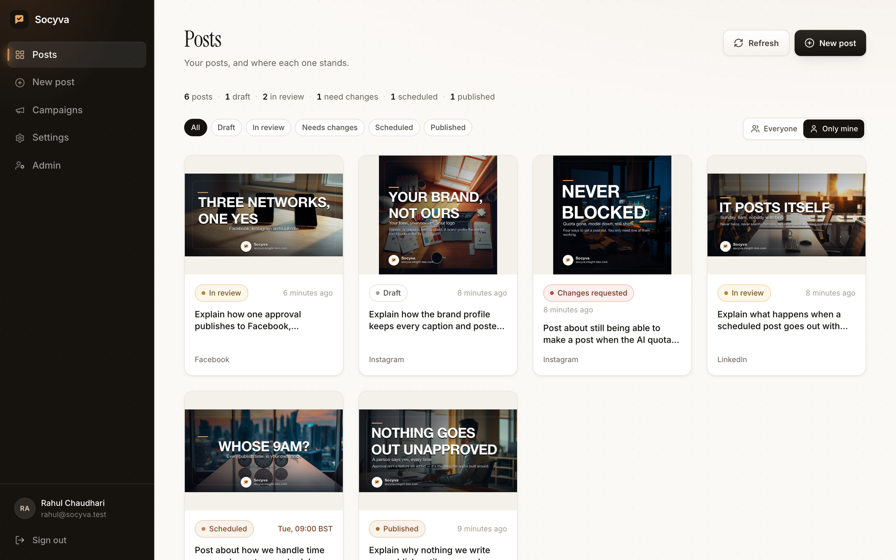
Task: Click Sign out label
Action: click(49, 540)
